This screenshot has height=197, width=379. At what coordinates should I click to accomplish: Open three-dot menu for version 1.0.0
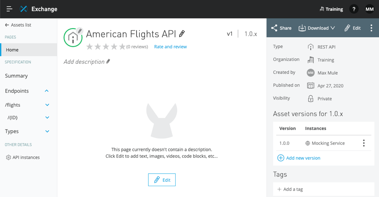(363, 143)
